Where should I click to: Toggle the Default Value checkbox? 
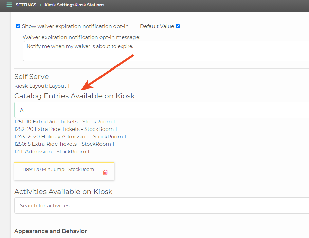(x=178, y=26)
